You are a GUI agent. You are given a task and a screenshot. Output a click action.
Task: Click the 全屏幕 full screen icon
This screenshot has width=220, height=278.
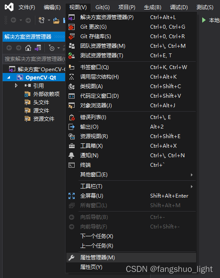click(72, 196)
